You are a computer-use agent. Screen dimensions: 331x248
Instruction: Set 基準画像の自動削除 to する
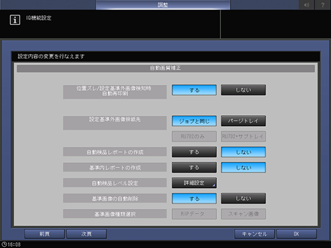coord(194,199)
